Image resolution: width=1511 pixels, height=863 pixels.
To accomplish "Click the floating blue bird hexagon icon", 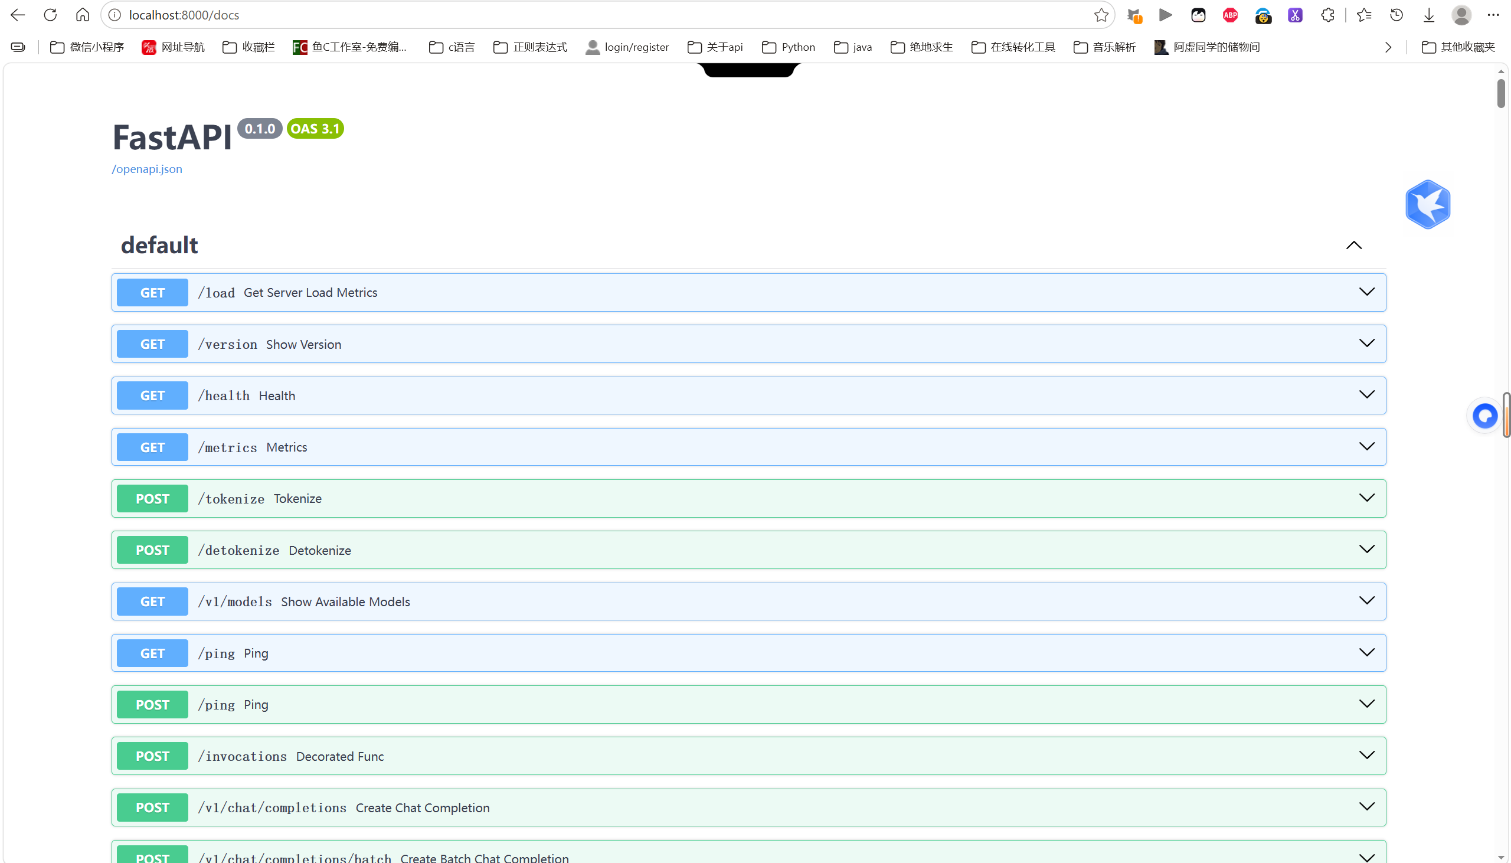I will [x=1427, y=204].
